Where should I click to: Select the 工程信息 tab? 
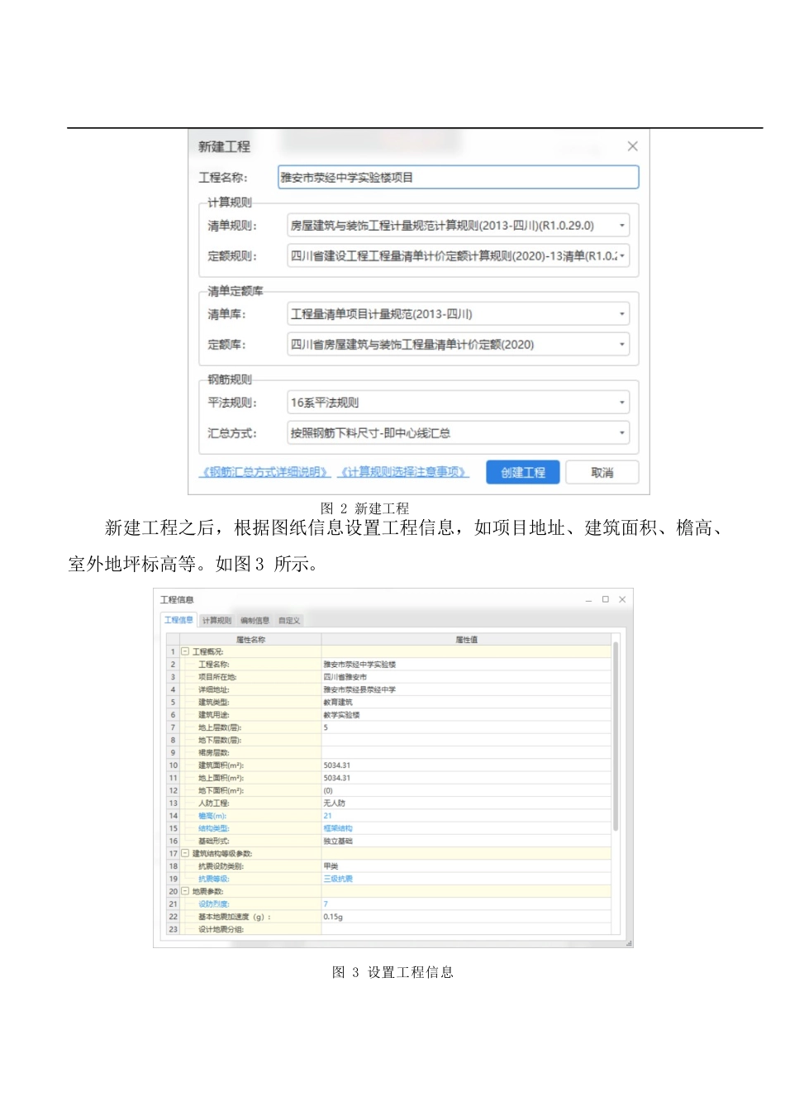tap(178, 619)
